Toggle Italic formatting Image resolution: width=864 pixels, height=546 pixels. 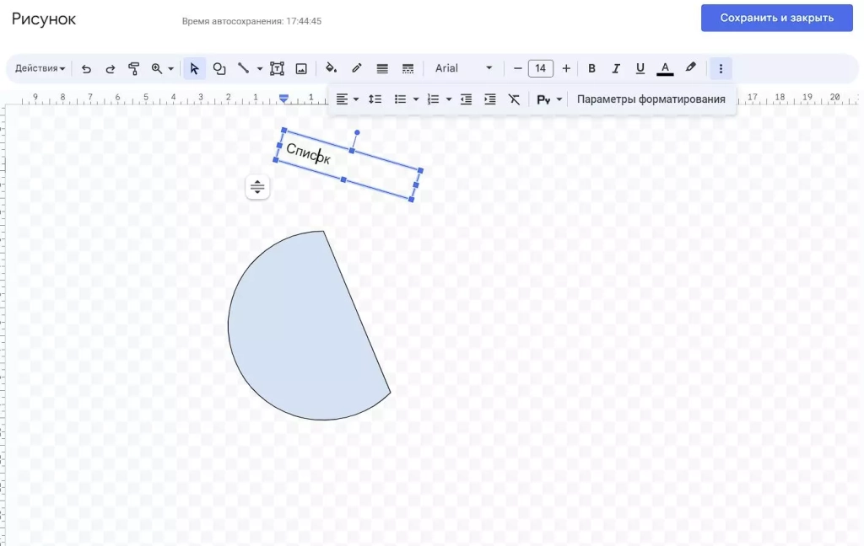[x=616, y=68]
